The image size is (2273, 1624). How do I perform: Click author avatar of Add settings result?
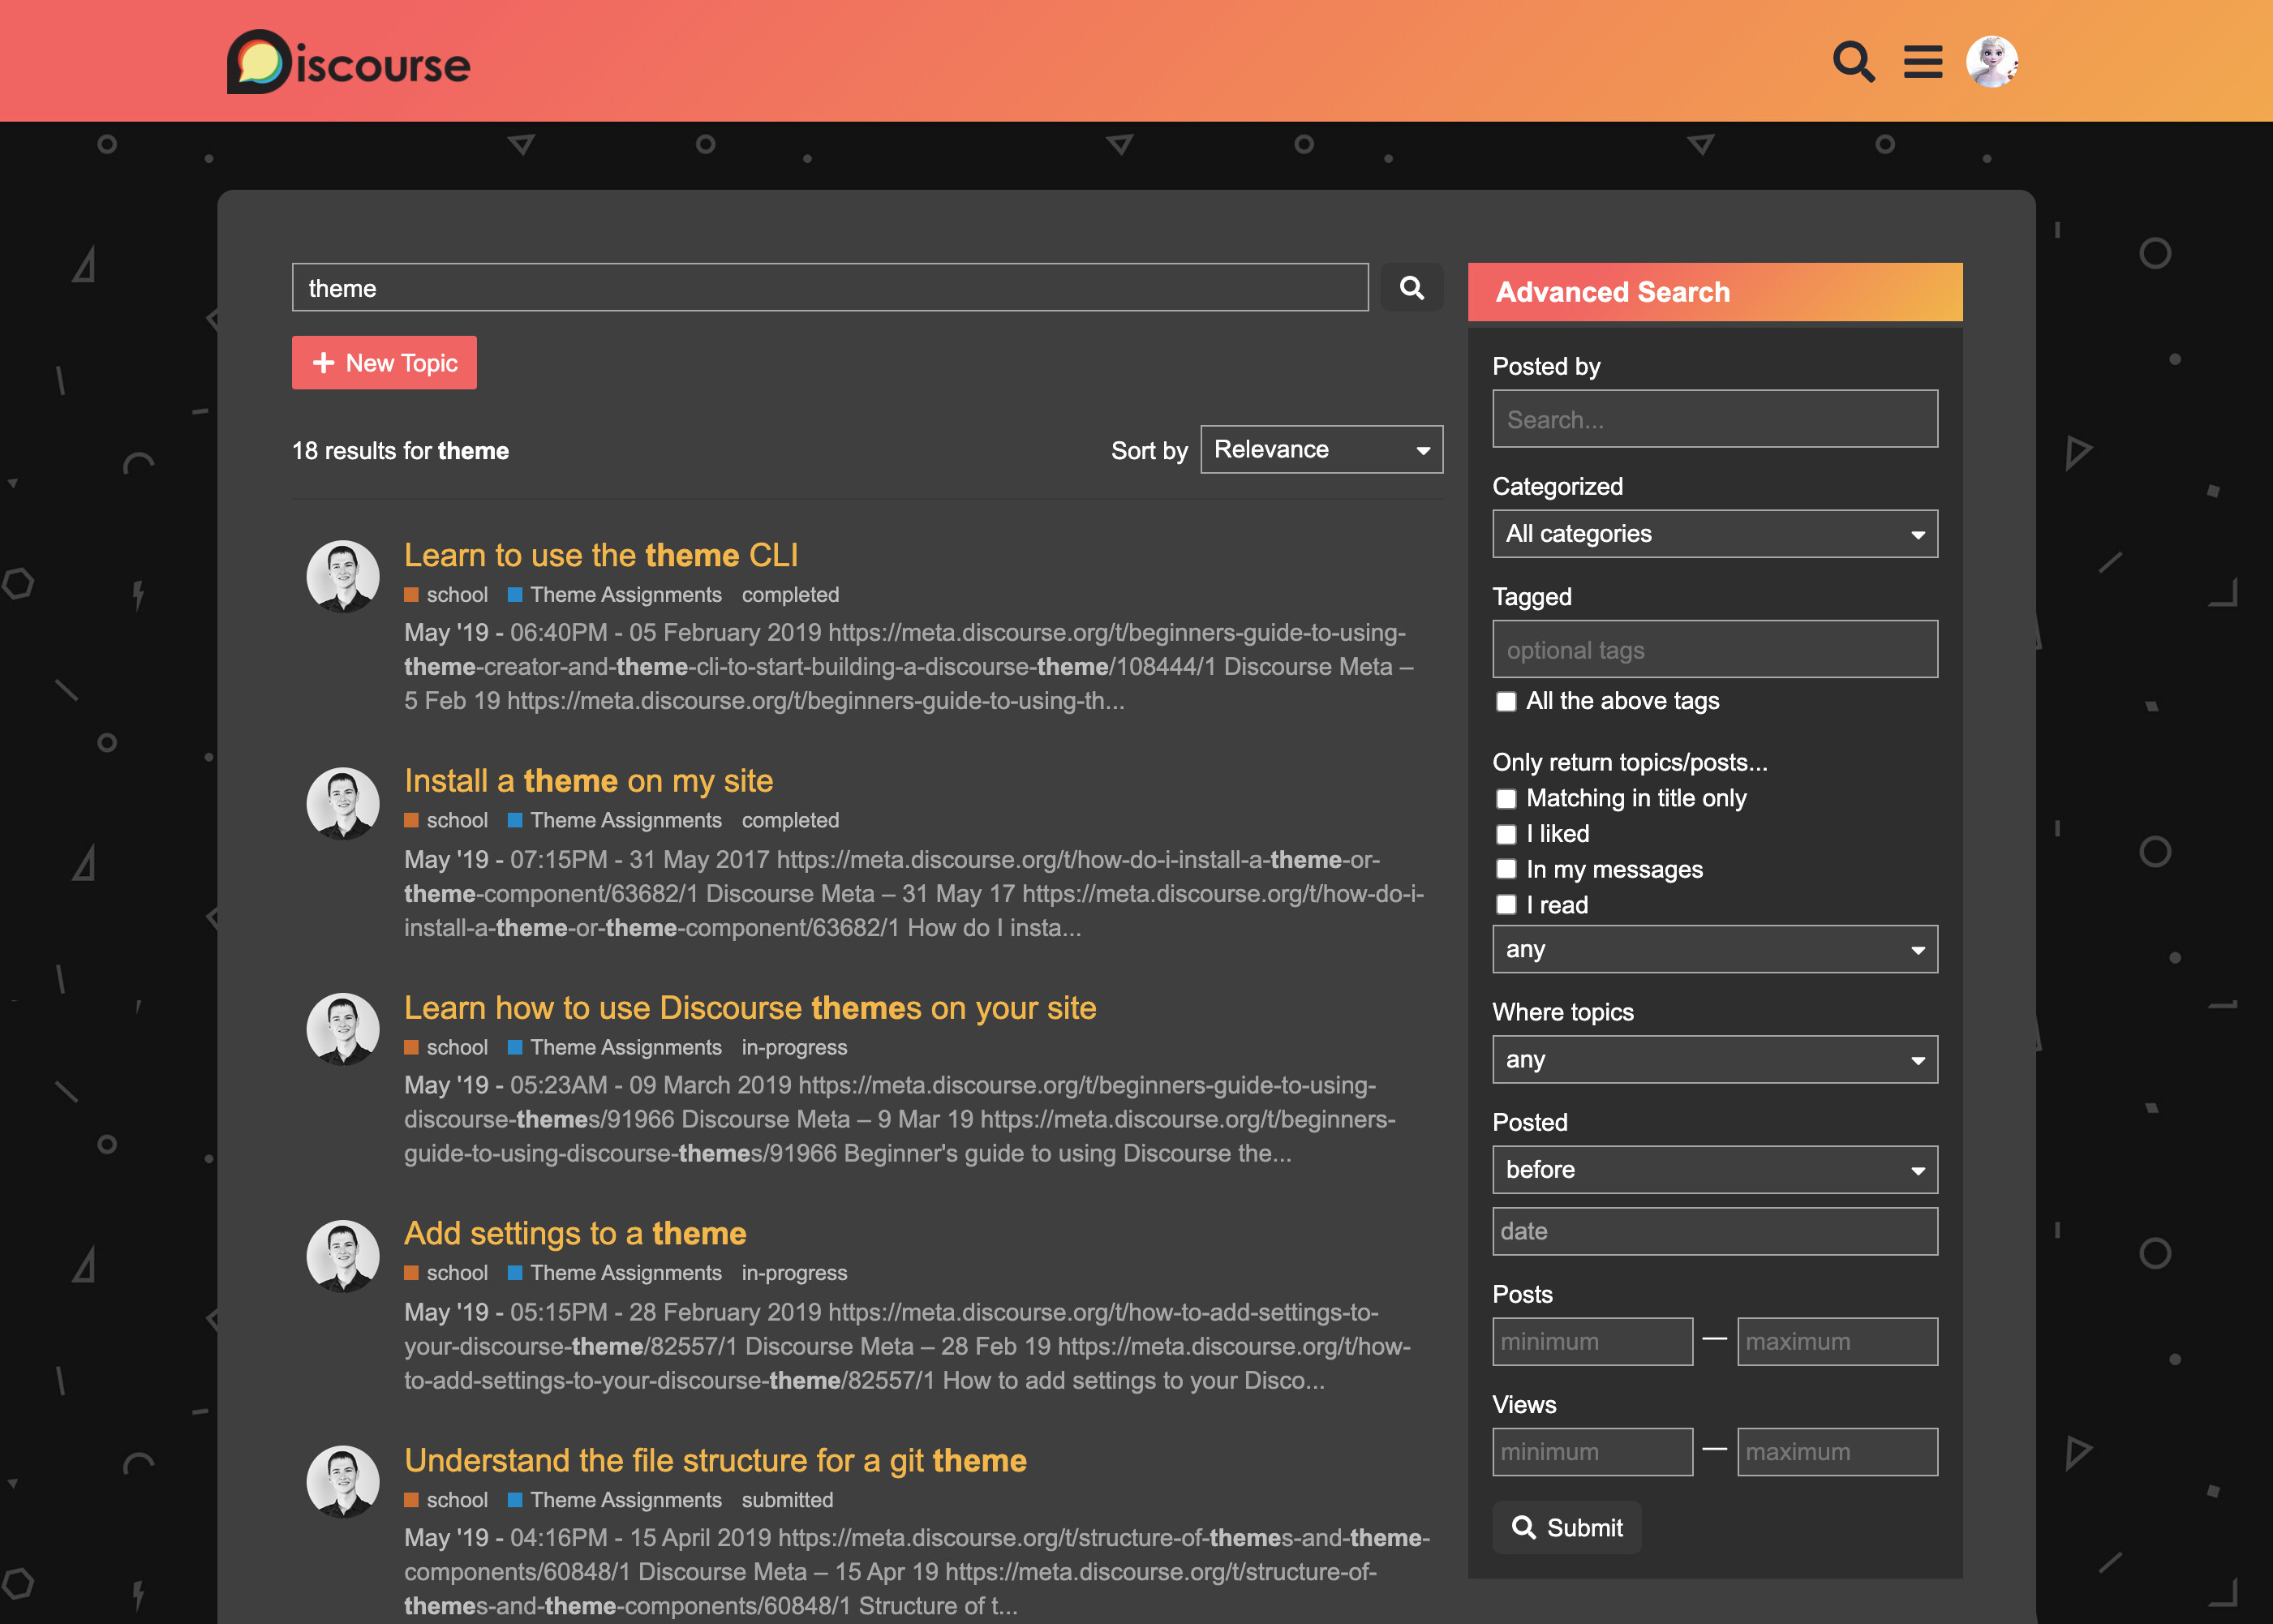[342, 1256]
